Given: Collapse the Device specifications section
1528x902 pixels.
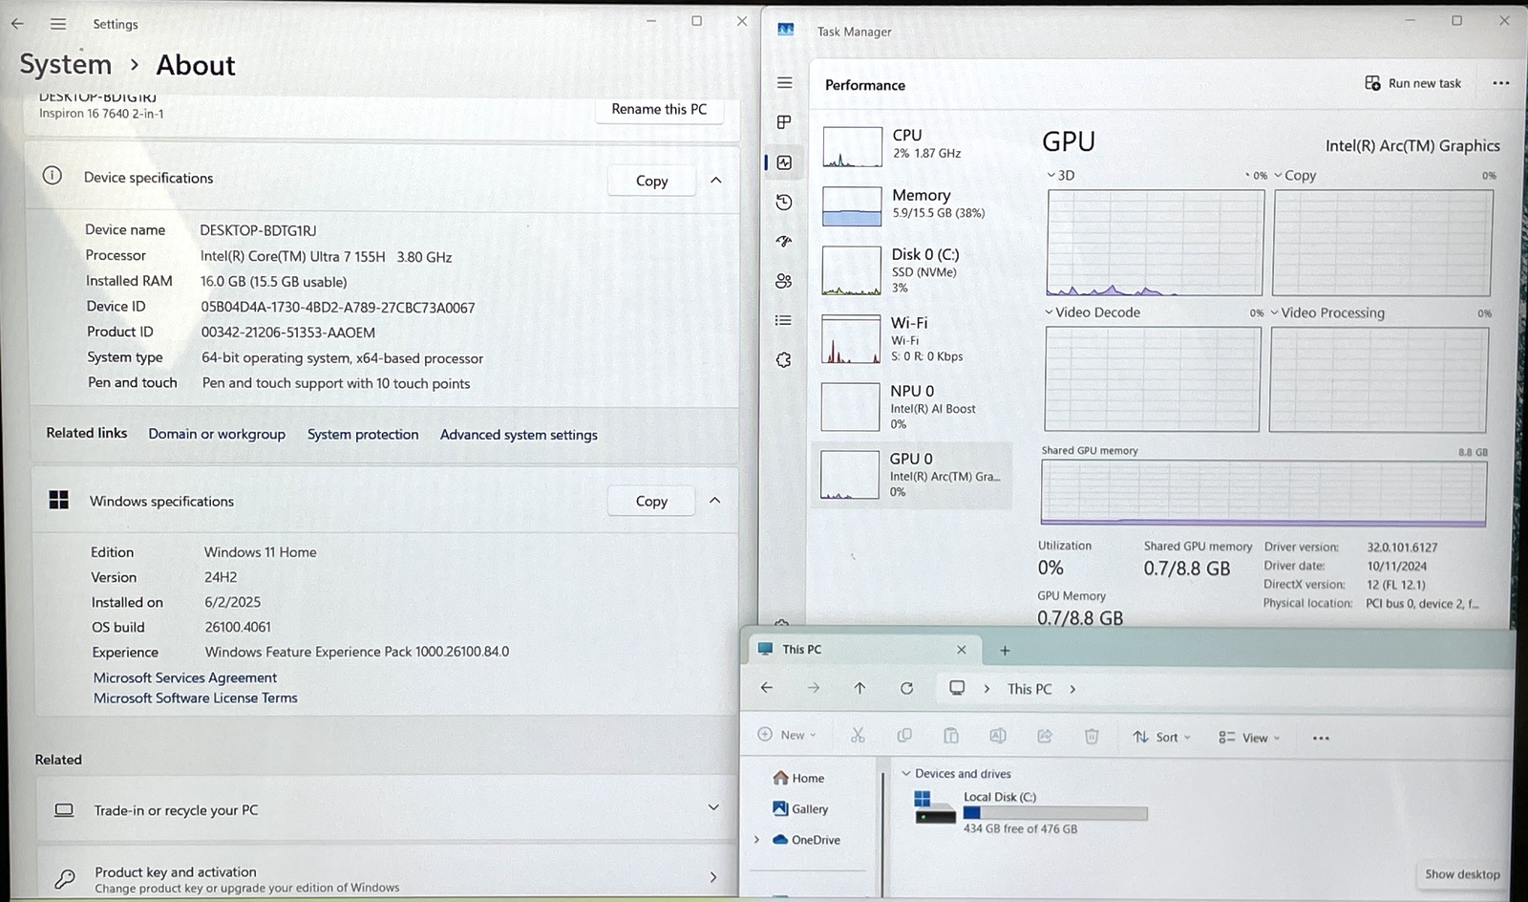Looking at the screenshot, I should coord(716,180).
